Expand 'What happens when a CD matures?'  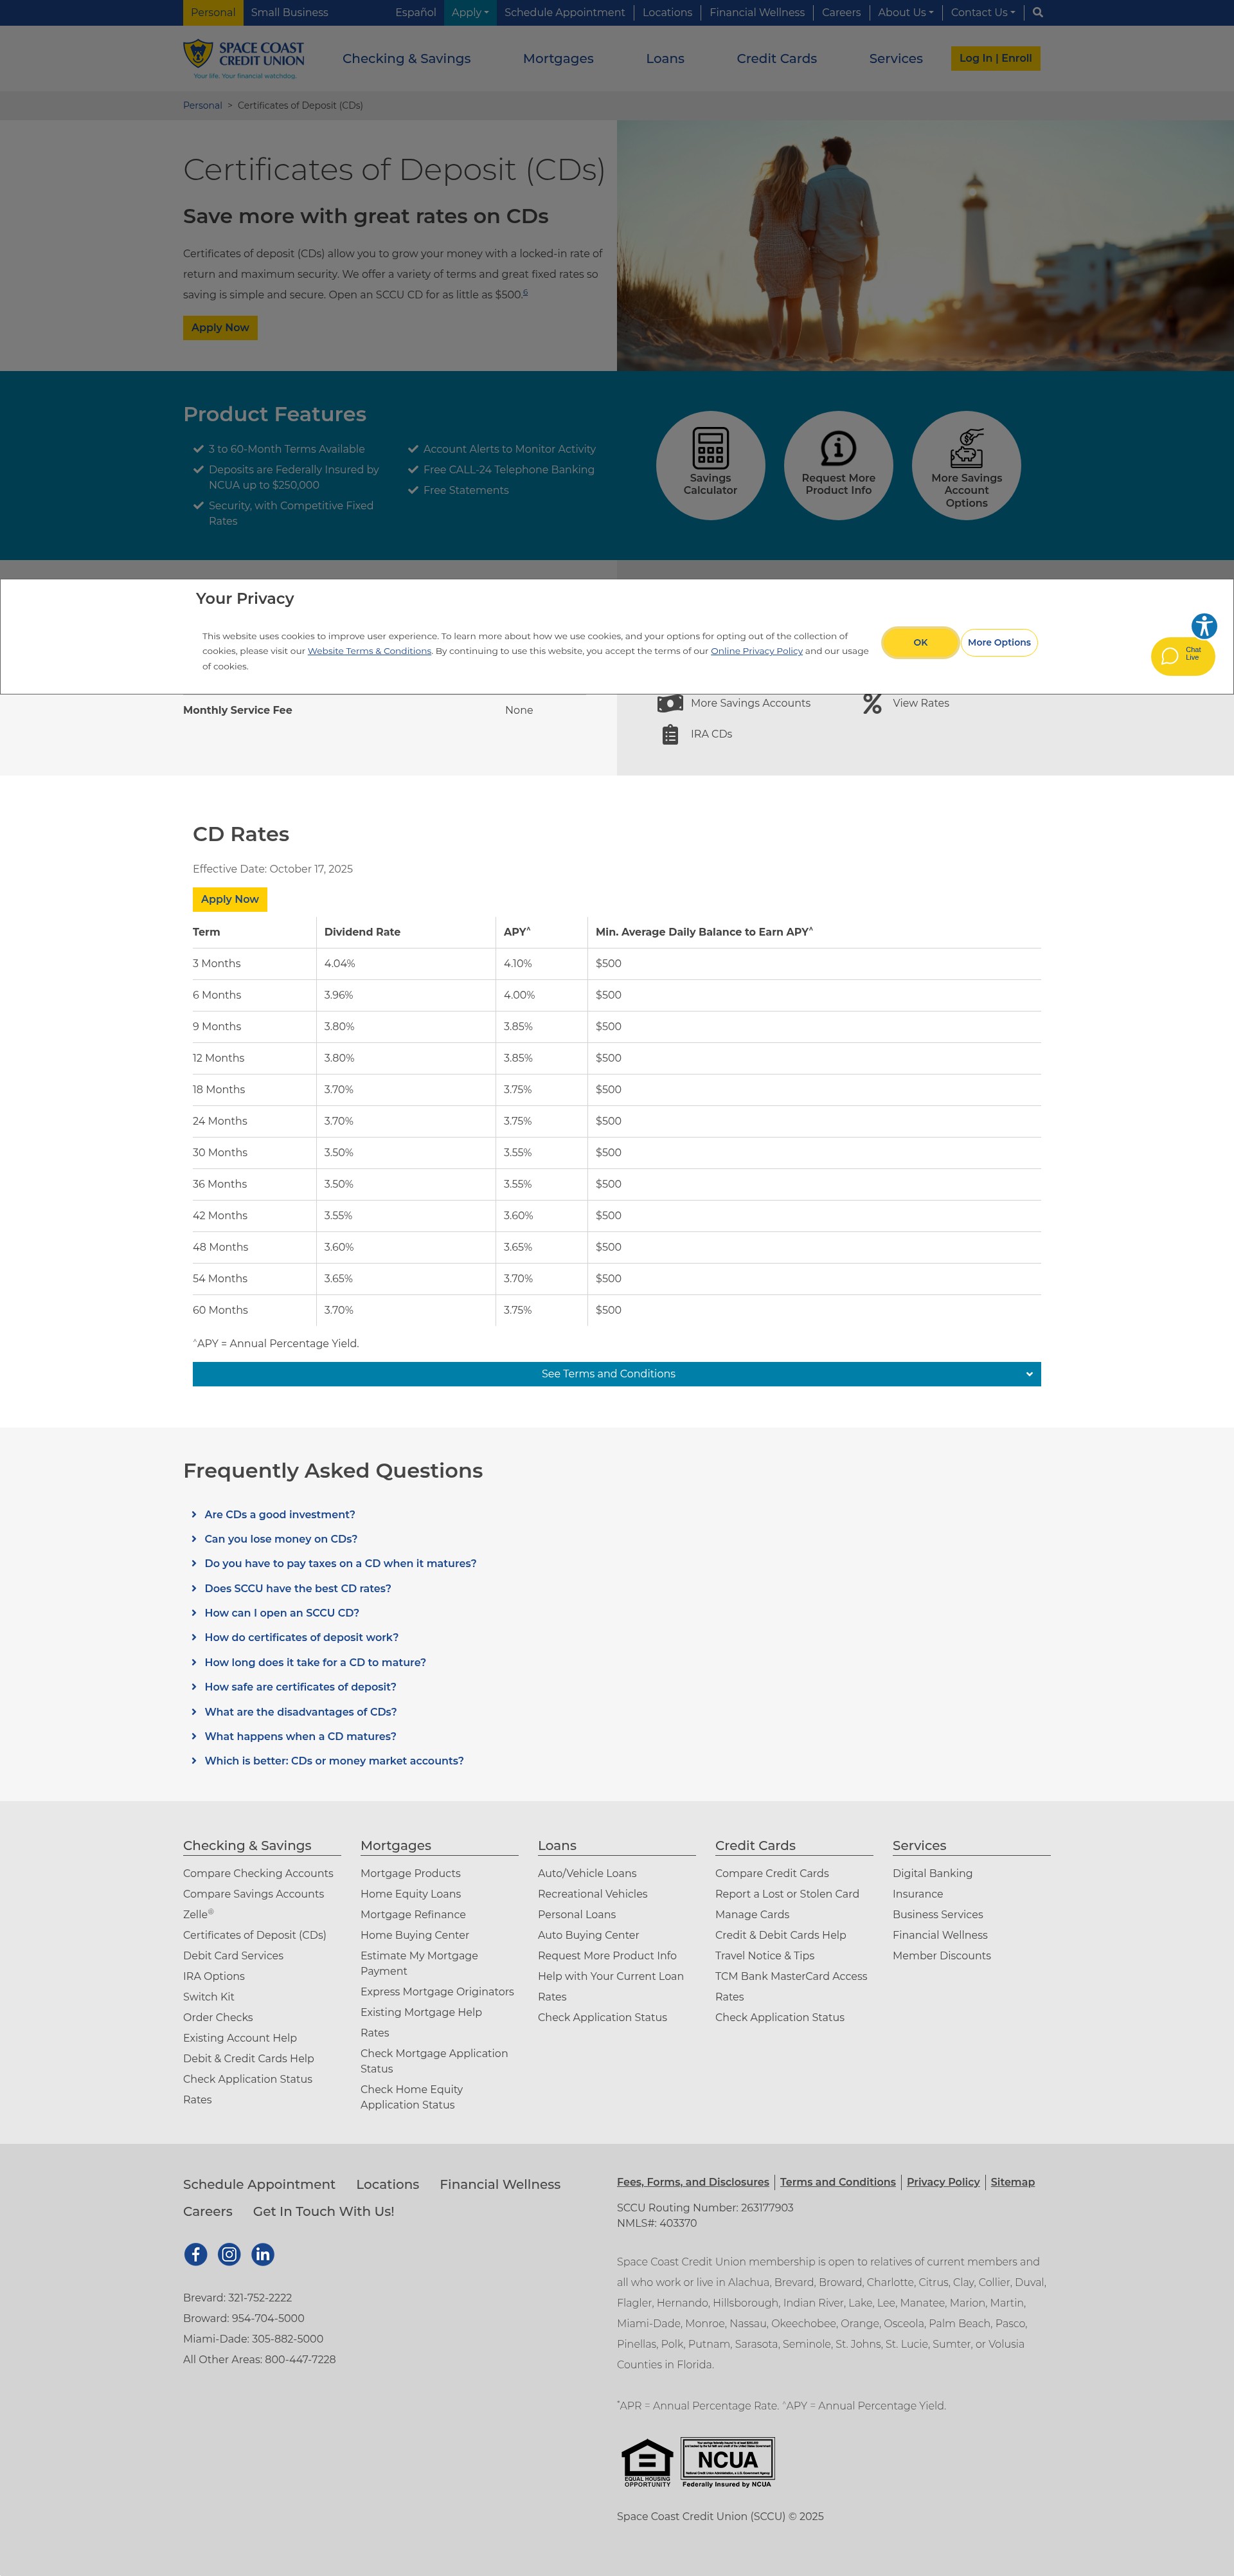pyautogui.click(x=301, y=1736)
